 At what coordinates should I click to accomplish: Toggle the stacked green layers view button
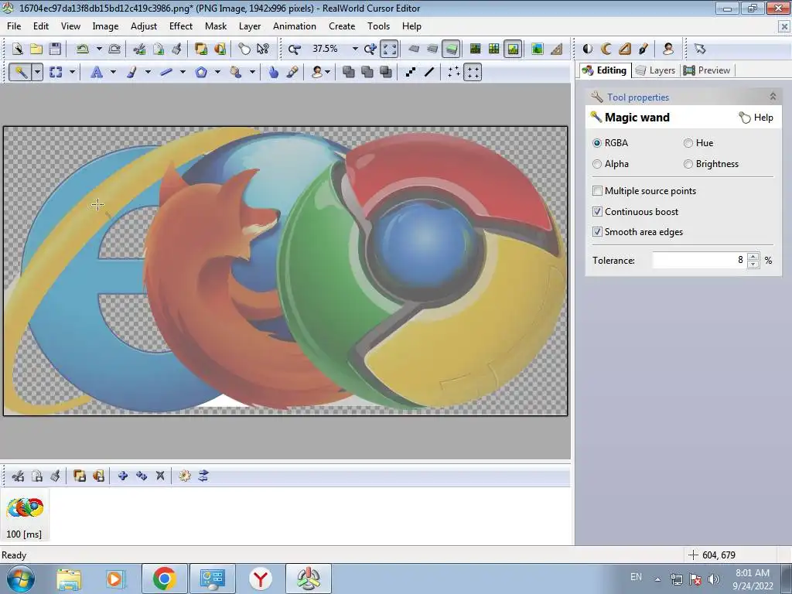(451, 49)
